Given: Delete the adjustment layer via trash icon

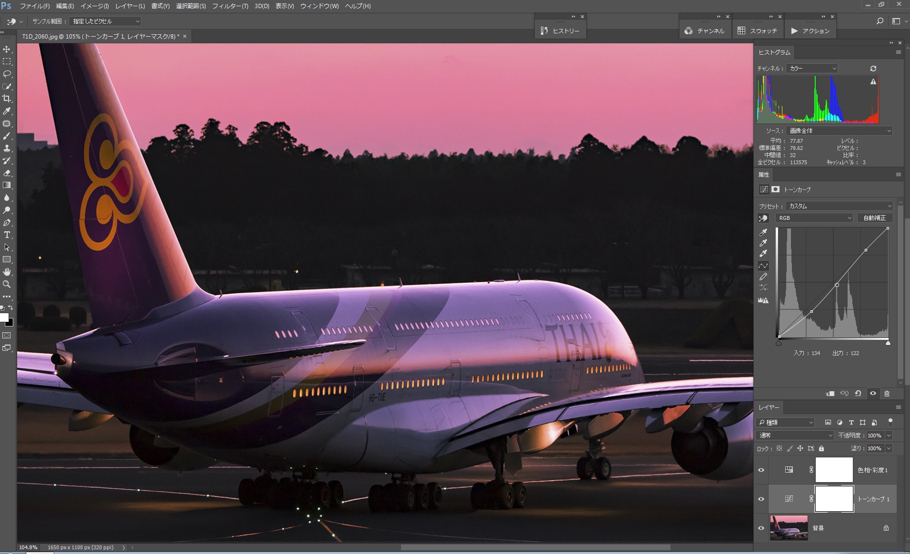Looking at the screenshot, I should (x=887, y=394).
